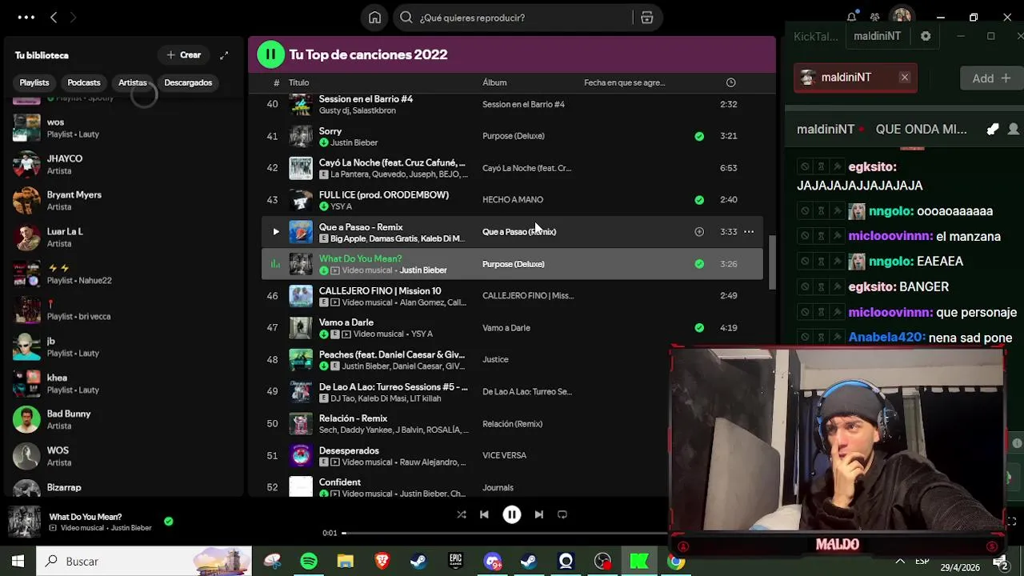The image size is (1024, 576).
Task: Sort by duration clock icon
Action: coord(730,82)
